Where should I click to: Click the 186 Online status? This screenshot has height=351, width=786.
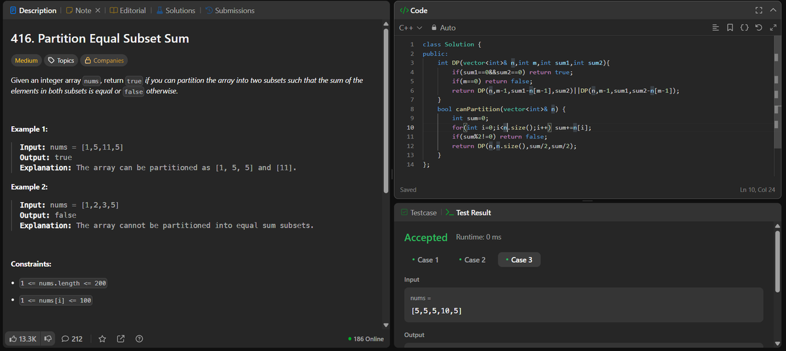pyautogui.click(x=365, y=339)
